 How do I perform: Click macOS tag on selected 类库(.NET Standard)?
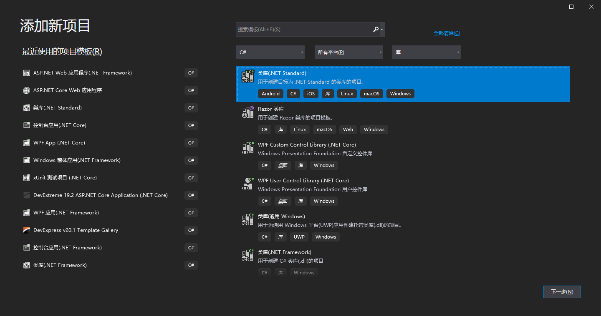(371, 94)
